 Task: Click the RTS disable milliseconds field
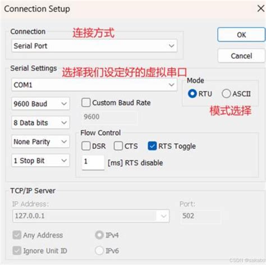[93, 162]
